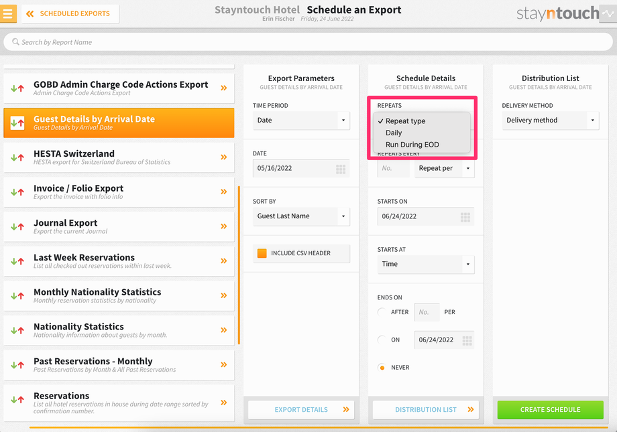
Task: Open Monthly Nationality Statistics chevron
Action: point(224,295)
